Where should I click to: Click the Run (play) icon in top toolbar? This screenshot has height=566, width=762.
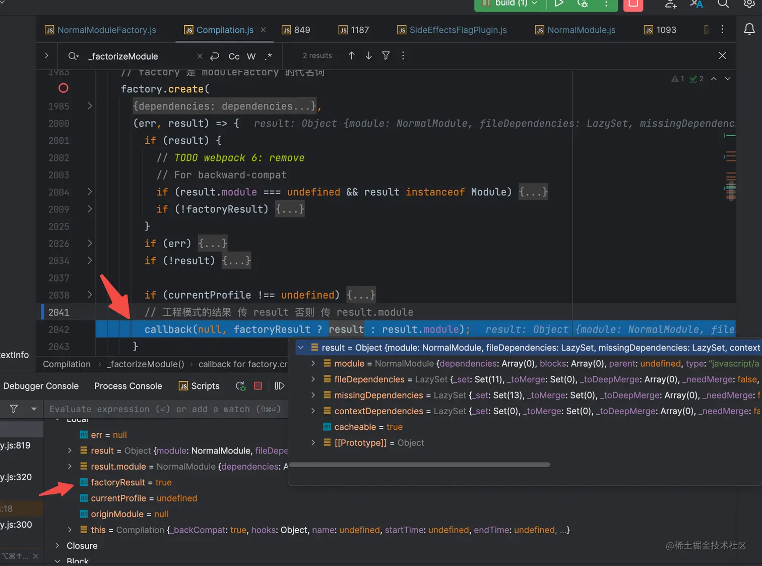pos(558,4)
